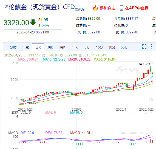Click the 2800 price axis label
The height and width of the screenshot is (149, 156).
(x=15, y=98)
